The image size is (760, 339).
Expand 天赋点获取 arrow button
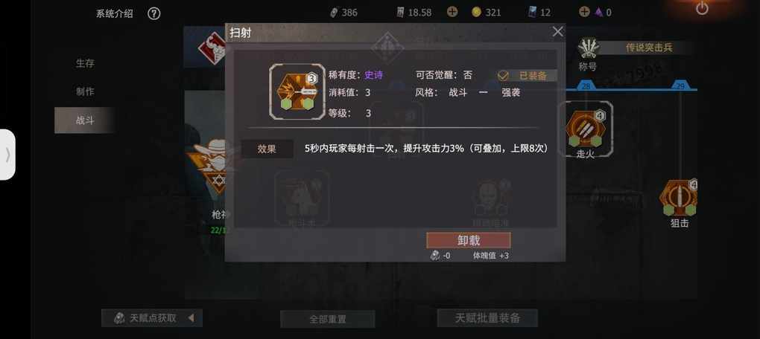pyautogui.click(x=191, y=318)
